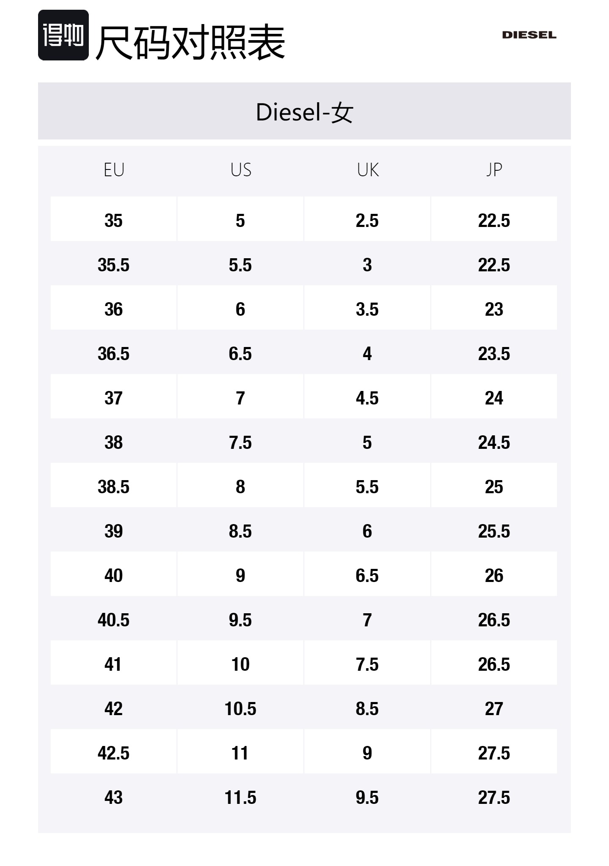
Task: Select the Diesel-女 header banner
Action: [304, 112]
